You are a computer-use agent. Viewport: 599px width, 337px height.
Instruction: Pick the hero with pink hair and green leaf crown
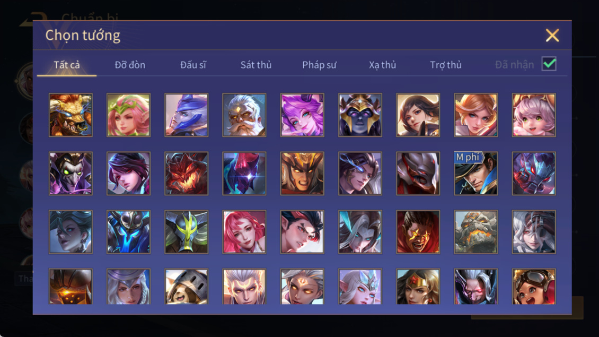point(128,115)
